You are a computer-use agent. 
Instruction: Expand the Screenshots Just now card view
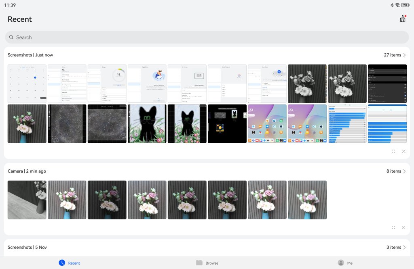393,151
